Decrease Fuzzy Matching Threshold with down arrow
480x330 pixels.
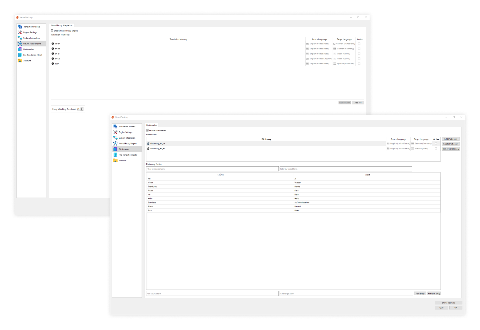point(82,110)
